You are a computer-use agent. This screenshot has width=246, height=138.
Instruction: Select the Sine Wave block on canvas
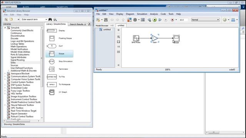(x=136, y=38)
